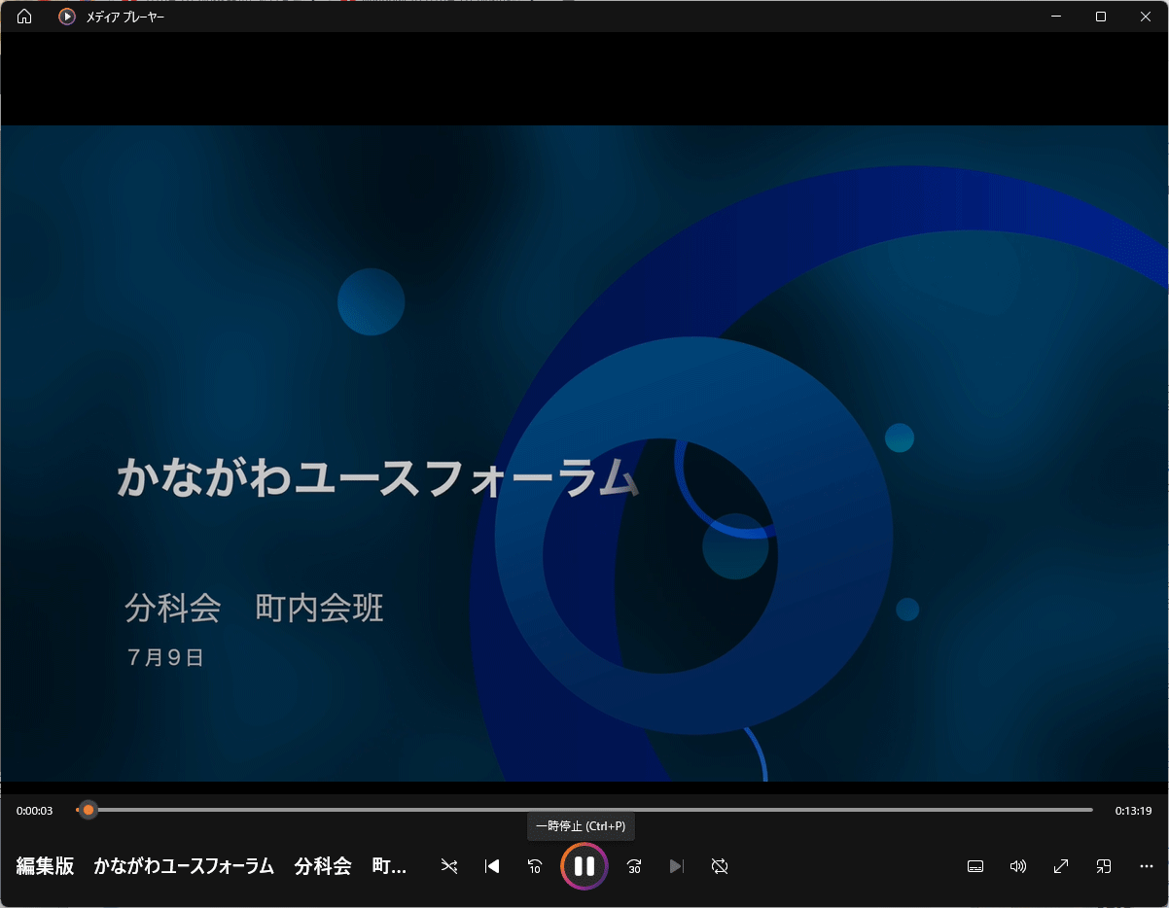Pause the video playback
1169x908 pixels.
coord(584,866)
